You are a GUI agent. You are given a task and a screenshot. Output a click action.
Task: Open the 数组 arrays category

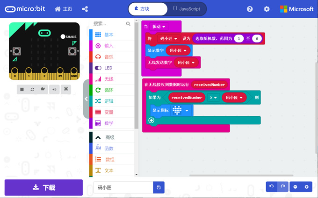(112, 159)
